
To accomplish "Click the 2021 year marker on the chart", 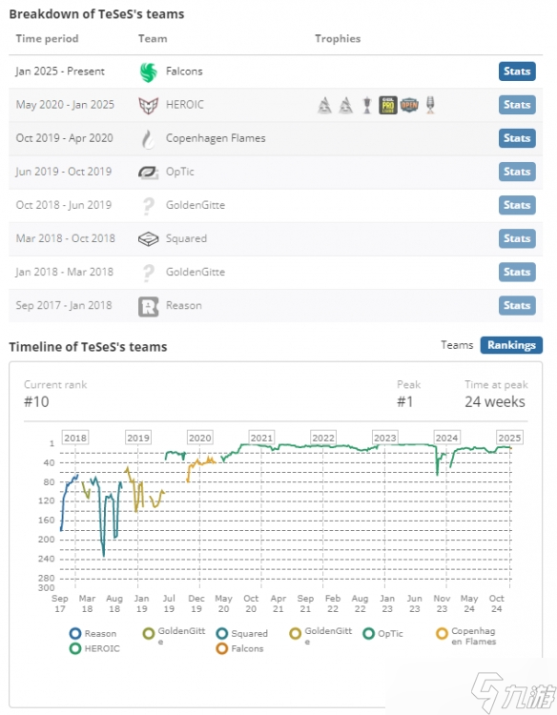I will pos(261,438).
